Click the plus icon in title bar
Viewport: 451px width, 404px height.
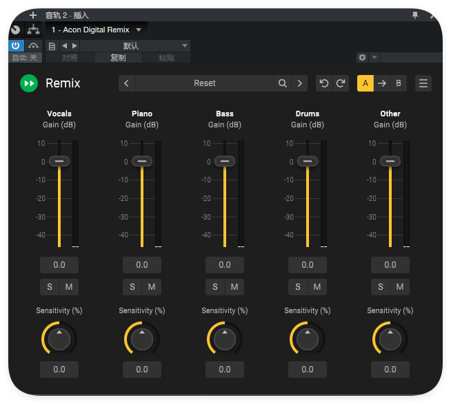(x=33, y=15)
